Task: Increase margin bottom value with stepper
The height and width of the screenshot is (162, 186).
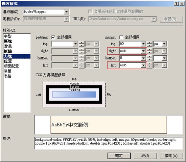Action: 149,57
